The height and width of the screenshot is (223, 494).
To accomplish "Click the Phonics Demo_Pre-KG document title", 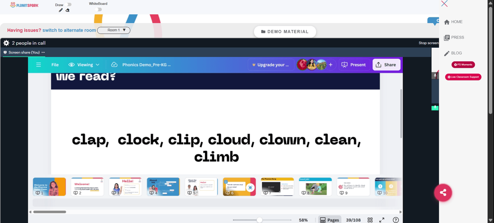I will 147,65.
